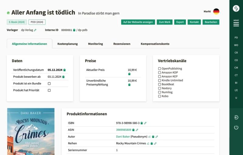Copy the Reihen clipboard icon
This screenshot has height=155, width=243.
(152, 143)
